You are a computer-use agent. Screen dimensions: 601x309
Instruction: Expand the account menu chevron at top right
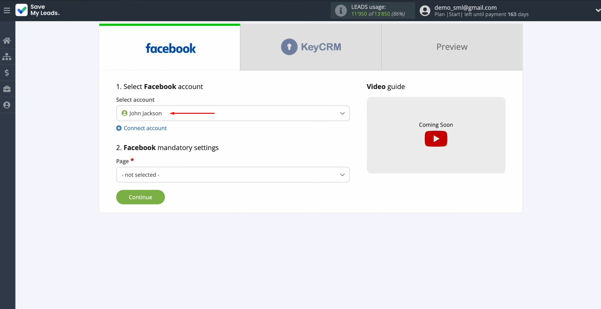pos(598,10)
